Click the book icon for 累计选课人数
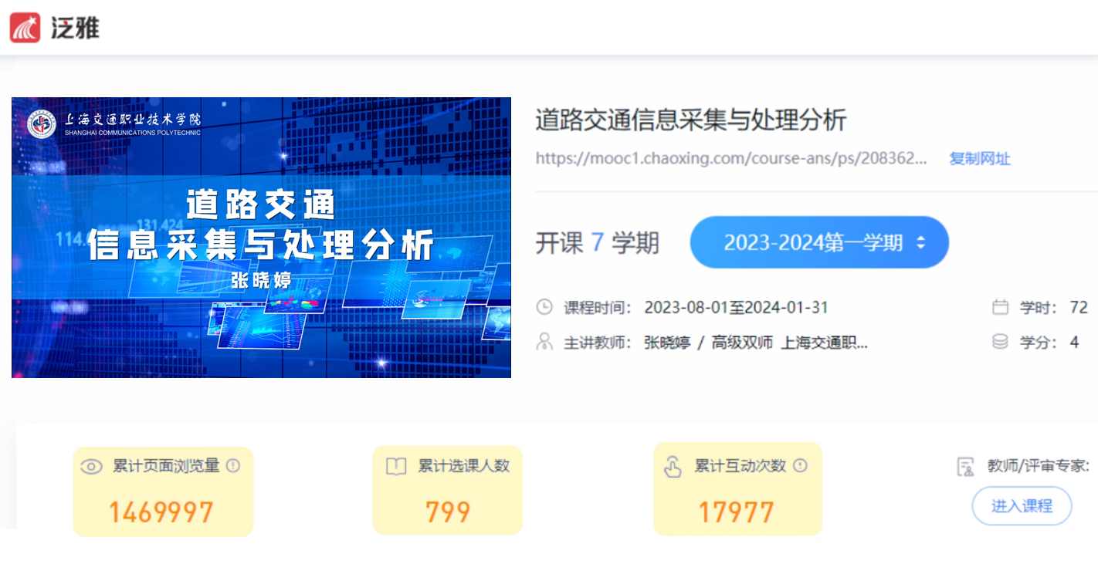 pyautogui.click(x=396, y=466)
